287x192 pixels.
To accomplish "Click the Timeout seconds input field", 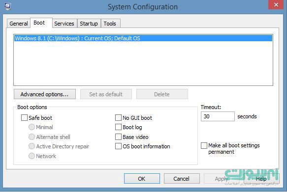I will coord(218,116).
